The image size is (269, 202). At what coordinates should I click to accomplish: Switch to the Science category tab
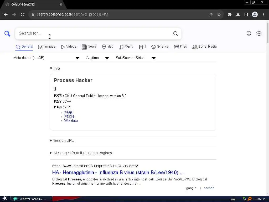click(x=160, y=47)
